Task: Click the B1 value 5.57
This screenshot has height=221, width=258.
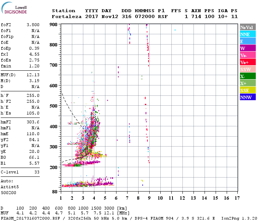Action: [x=34, y=163]
